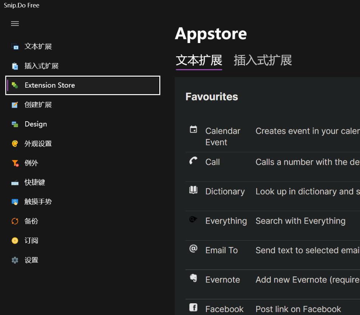The height and width of the screenshot is (315, 360).
Task: Open 触摸手势 touch gestures page
Action: click(x=38, y=202)
